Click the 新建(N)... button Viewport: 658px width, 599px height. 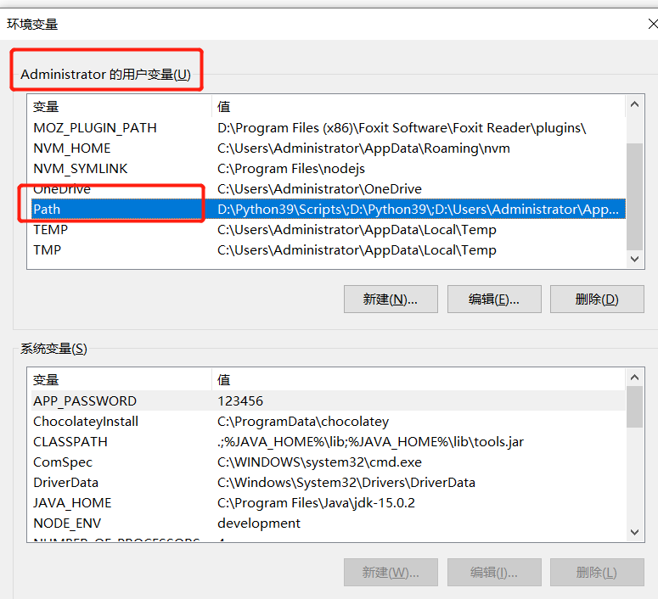(x=391, y=299)
